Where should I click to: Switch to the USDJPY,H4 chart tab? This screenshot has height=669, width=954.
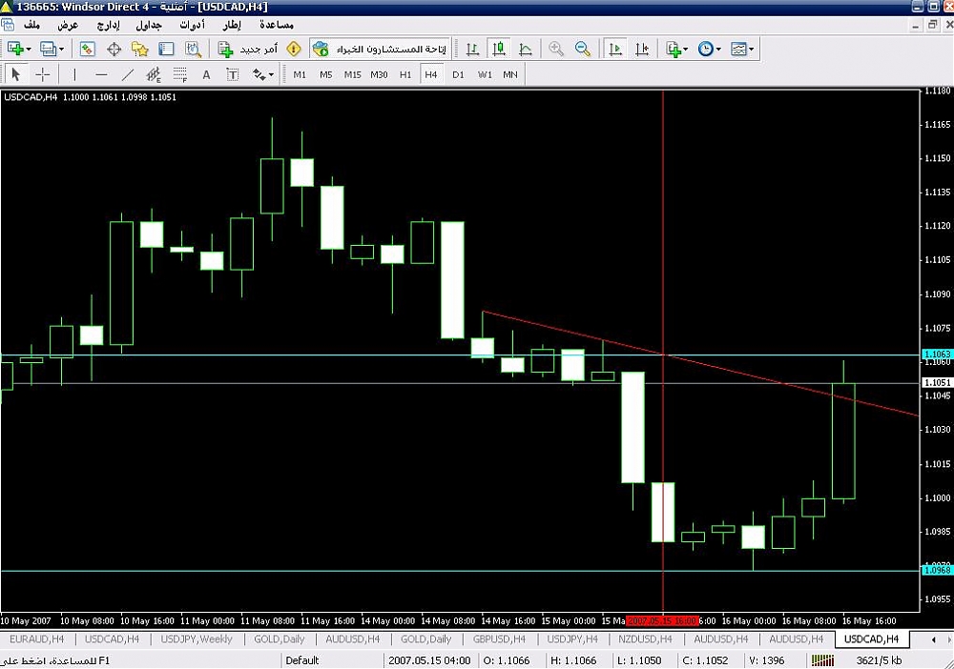coord(571,639)
